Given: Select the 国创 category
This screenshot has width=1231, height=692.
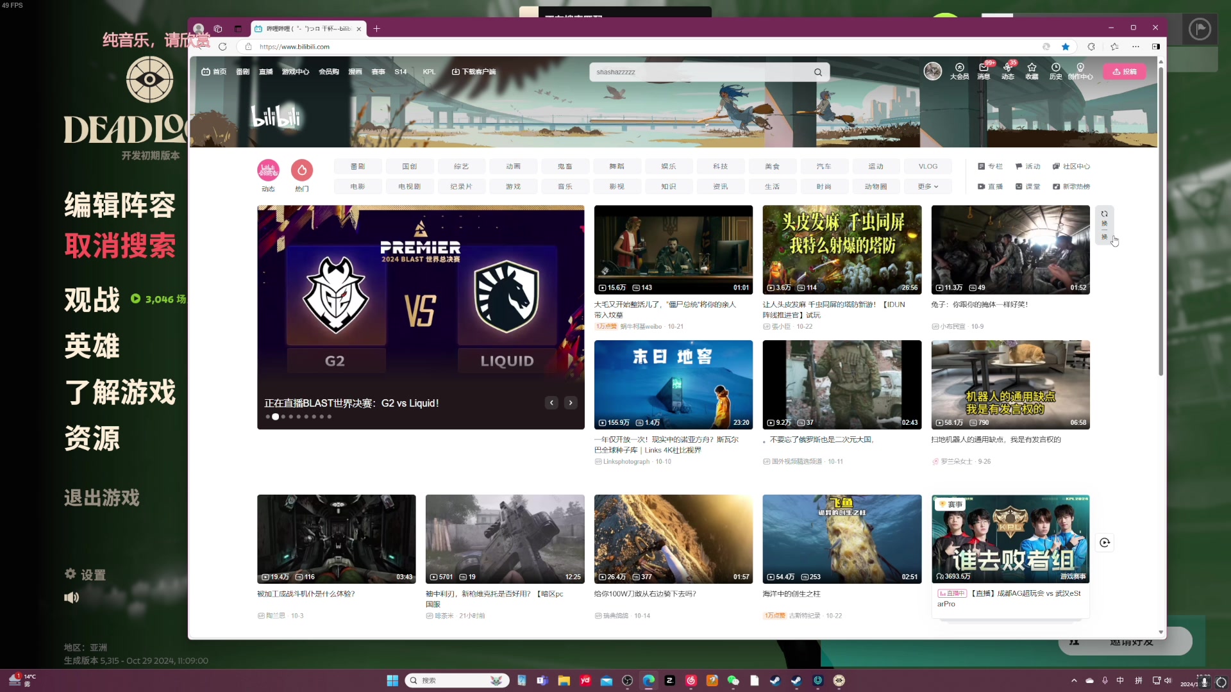Looking at the screenshot, I should (x=410, y=167).
